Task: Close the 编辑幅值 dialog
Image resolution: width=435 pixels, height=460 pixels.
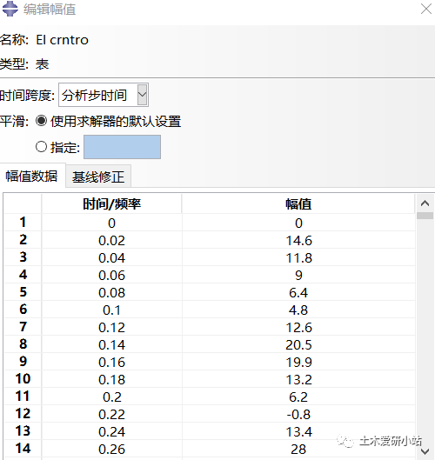Action: tap(425, 9)
